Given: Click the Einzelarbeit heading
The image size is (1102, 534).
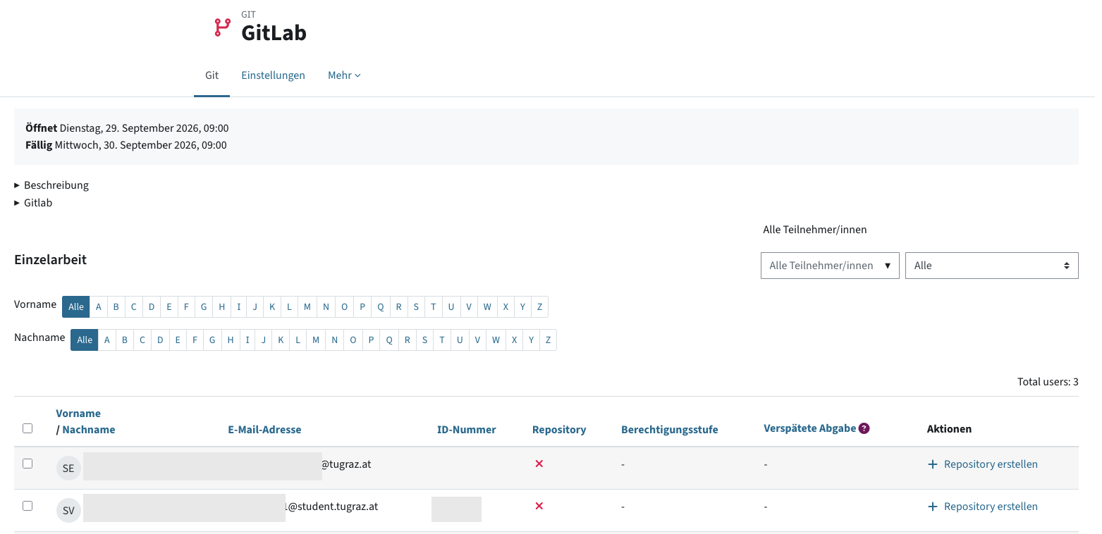Looking at the screenshot, I should (51, 260).
